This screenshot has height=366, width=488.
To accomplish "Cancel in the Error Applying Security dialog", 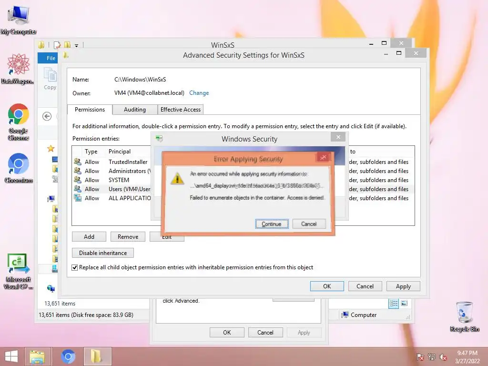I will pos(309,224).
